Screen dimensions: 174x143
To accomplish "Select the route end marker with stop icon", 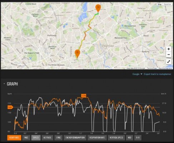I will pyautogui.click(x=78, y=54).
